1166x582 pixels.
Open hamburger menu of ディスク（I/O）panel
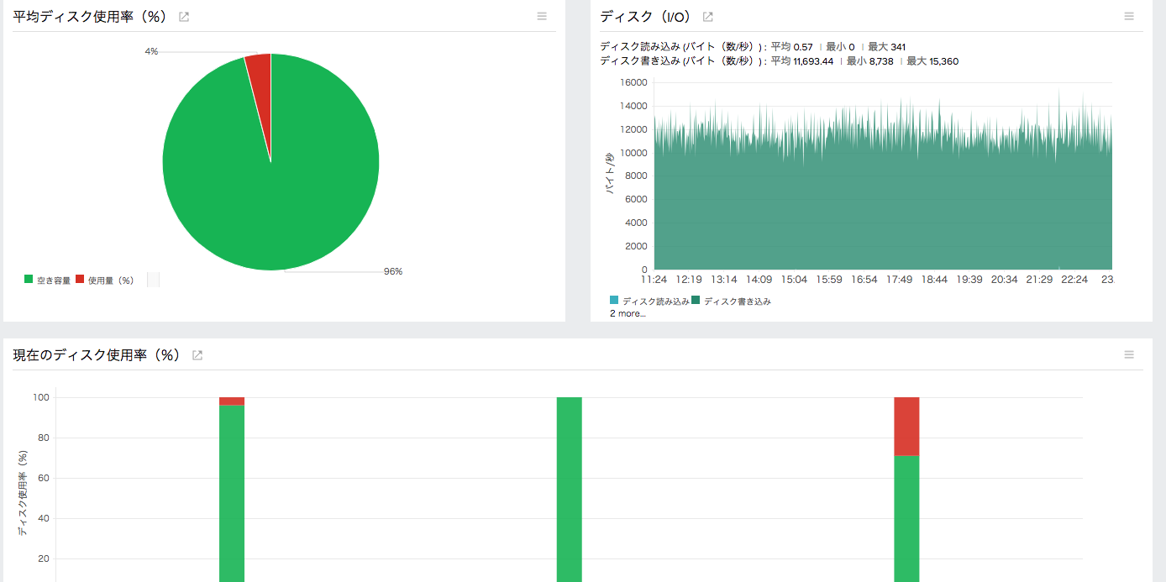coord(1129,16)
